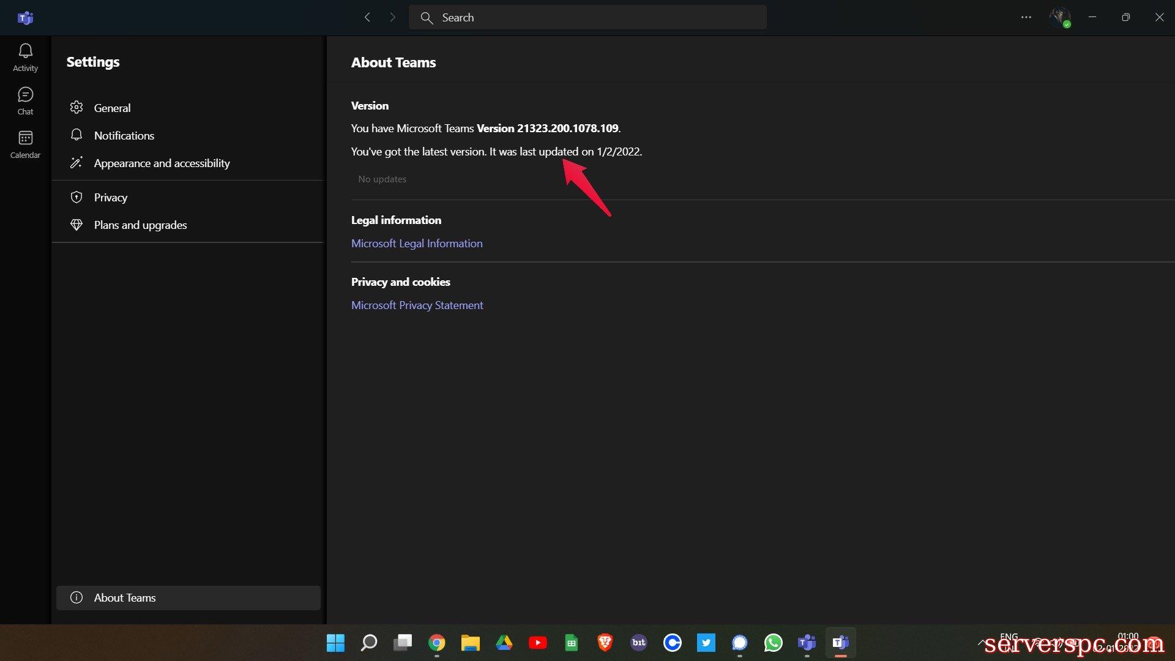The image size is (1175, 661).
Task: Open WhatsApp from the taskbar
Action: point(773,643)
